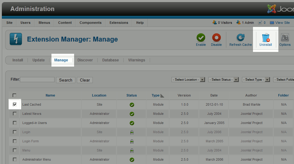Check the select-all checkbox in header
294x164 pixels.
click(x=14, y=95)
